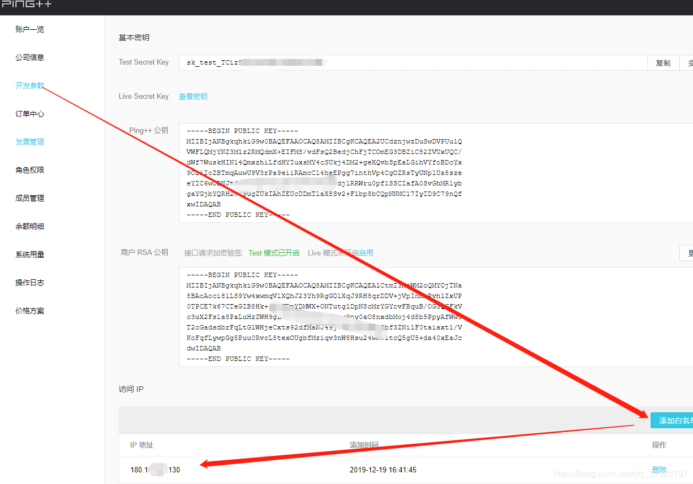Click Test 模式已开启 status
The image size is (693, 484).
(274, 253)
